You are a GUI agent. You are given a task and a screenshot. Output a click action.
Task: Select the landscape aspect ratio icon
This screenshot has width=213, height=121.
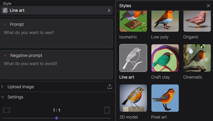6,110
